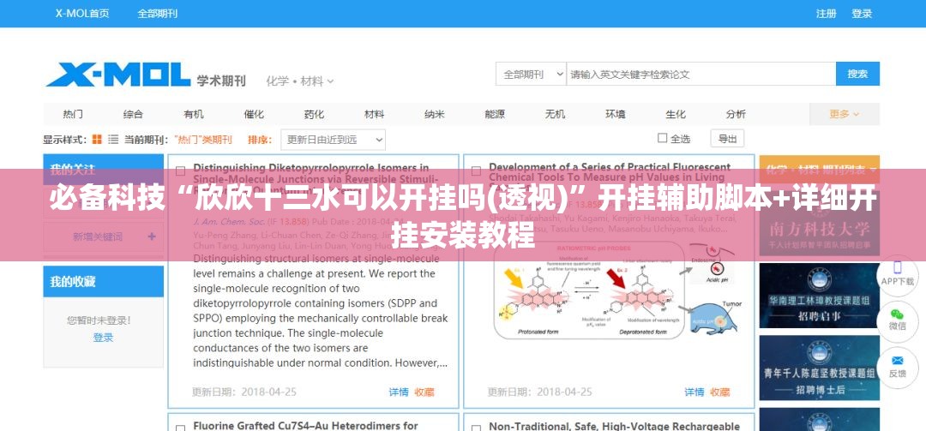
Task: Open the 全部期刊 search scope dropdown
Action: pos(531,75)
